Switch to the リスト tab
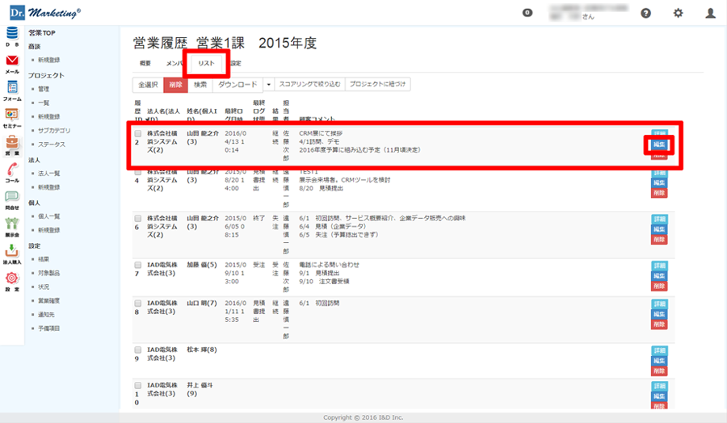The height and width of the screenshot is (423, 727). coord(206,63)
